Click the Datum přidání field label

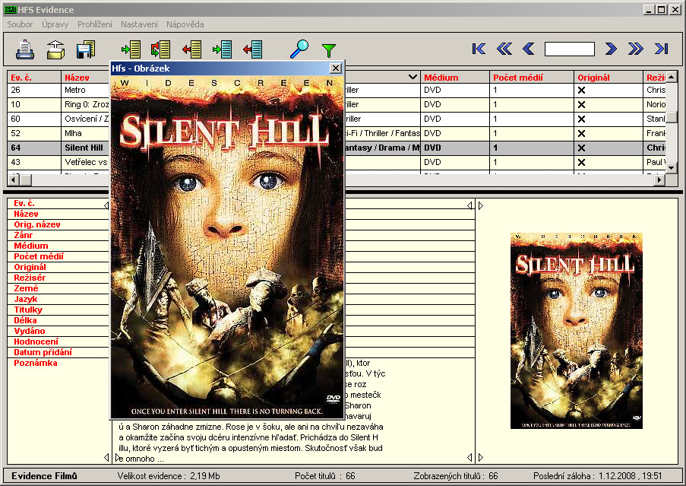tap(43, 352)
